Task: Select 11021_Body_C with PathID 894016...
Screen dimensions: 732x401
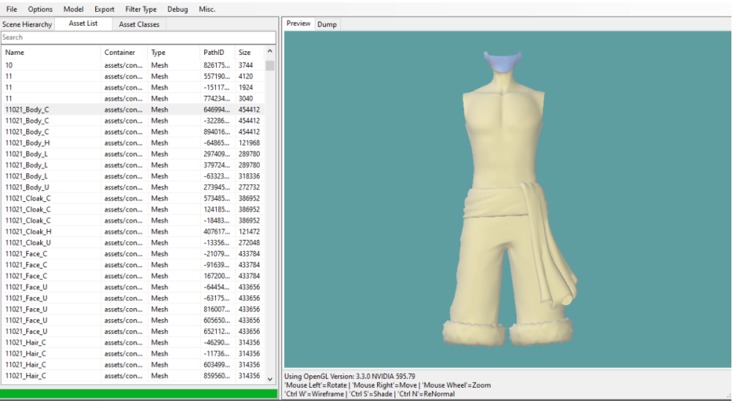Action: click(x=132, y=132)
